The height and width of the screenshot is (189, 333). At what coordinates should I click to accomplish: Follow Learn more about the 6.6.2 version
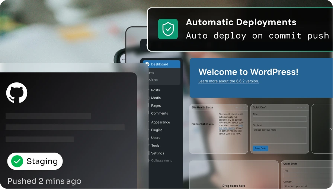pos(228,81)
